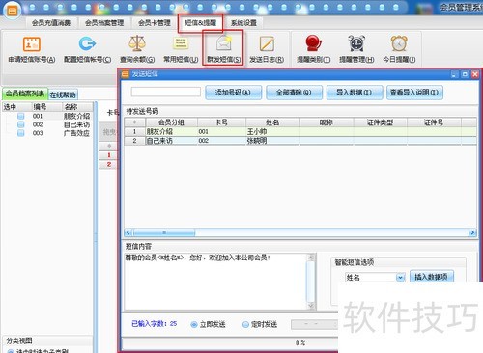Switch to 会员充值消费 tab
The image size is (483, 353).
pos(51,23)
